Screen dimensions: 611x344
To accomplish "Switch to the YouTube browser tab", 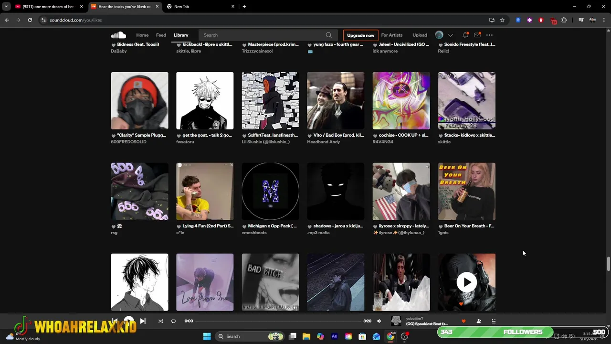I will (49, 6).
